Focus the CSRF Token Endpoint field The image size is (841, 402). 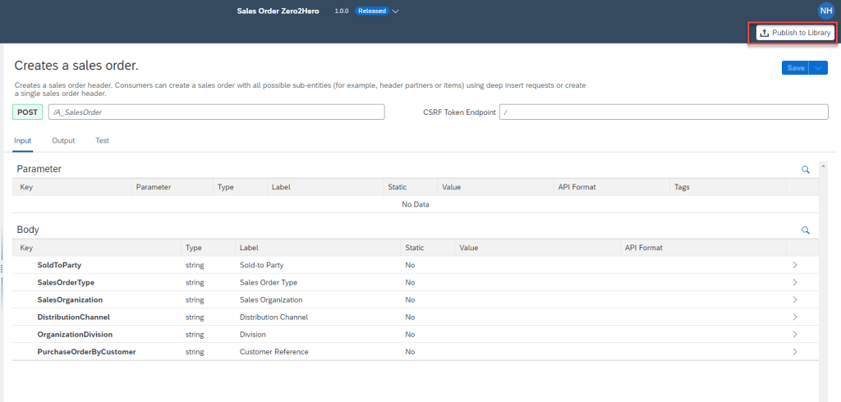point(664,112)
